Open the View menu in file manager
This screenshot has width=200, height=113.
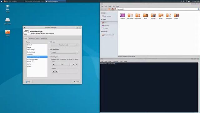tap(110, 6)
